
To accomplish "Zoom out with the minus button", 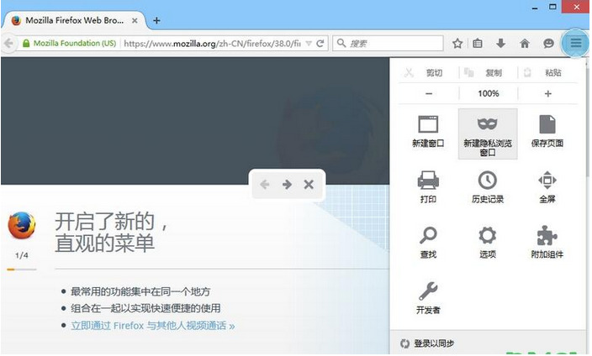I will click(x=429, y=93).
